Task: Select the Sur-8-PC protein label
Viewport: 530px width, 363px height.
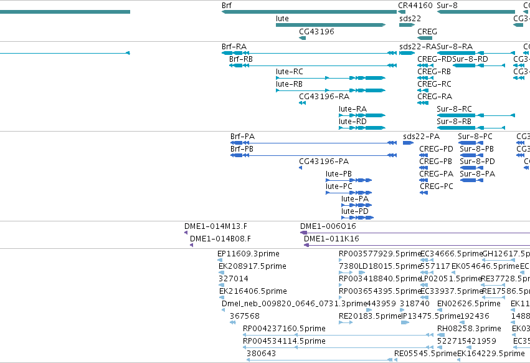Action: (x=475, y=137)
